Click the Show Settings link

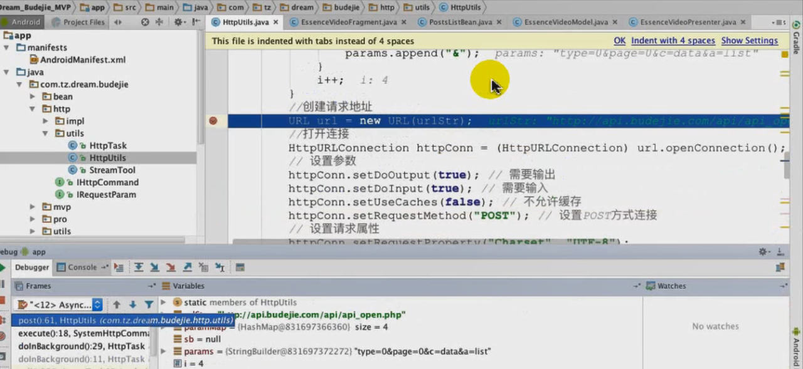coord(750,41)
